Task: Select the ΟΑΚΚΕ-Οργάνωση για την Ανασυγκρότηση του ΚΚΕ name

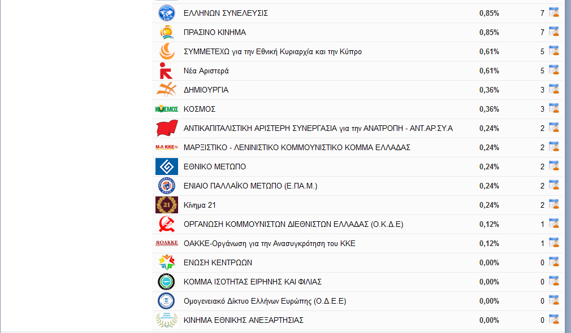Action: (x=269, y=243)
